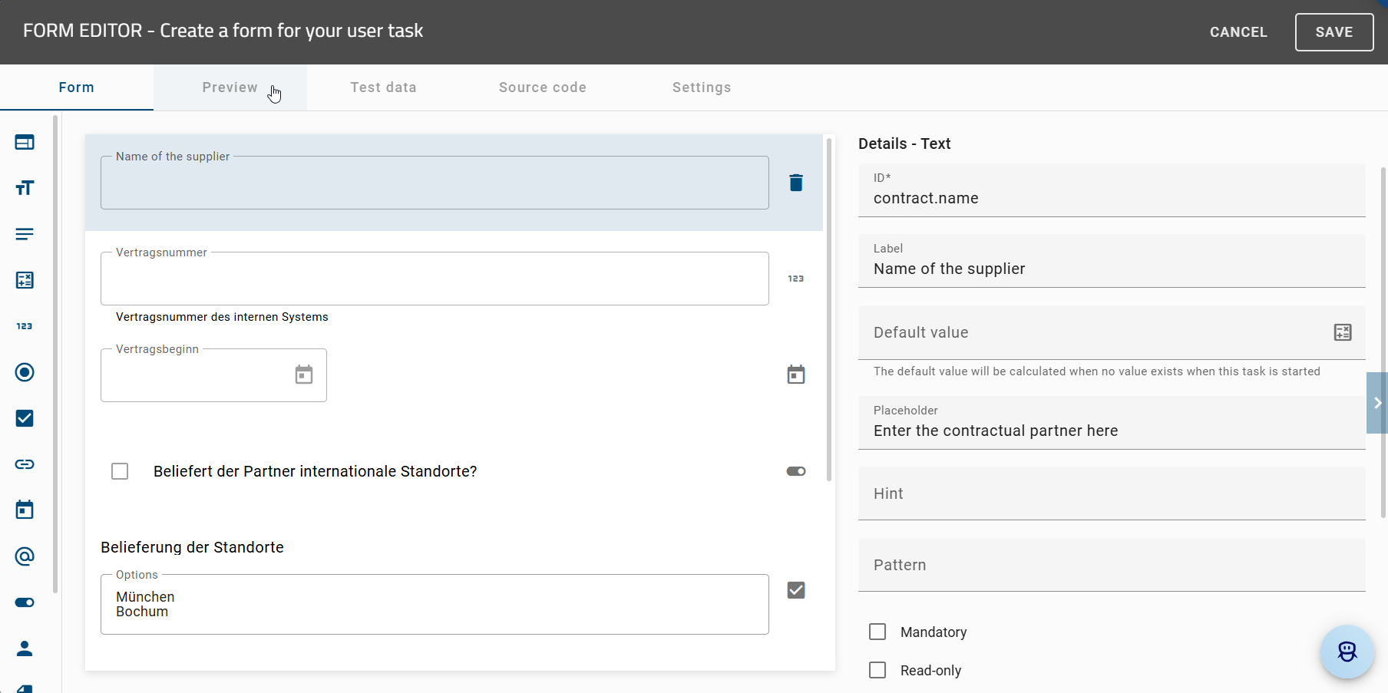Check the Beliefert der Partner internationale Standorte checkbox
The image size is (1388, 693).
click(x=120, y=471)
